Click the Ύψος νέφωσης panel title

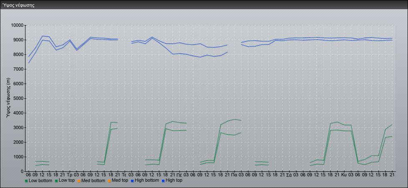tap(19, 5)
